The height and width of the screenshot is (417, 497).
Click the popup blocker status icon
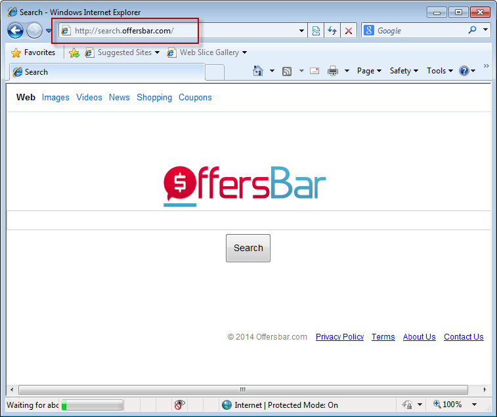click(179, 405)
